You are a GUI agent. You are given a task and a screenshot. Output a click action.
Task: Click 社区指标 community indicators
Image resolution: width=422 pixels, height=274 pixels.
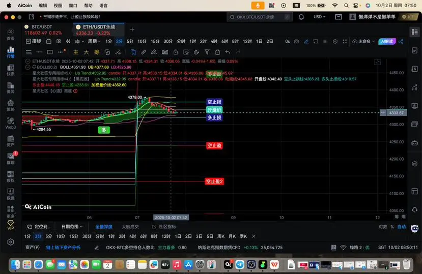coord(164,227)
